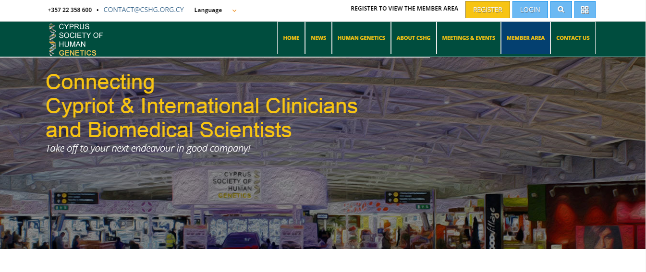
Task: Click the phone number +357 22 358 600
Action: click(x=70, y=10)
